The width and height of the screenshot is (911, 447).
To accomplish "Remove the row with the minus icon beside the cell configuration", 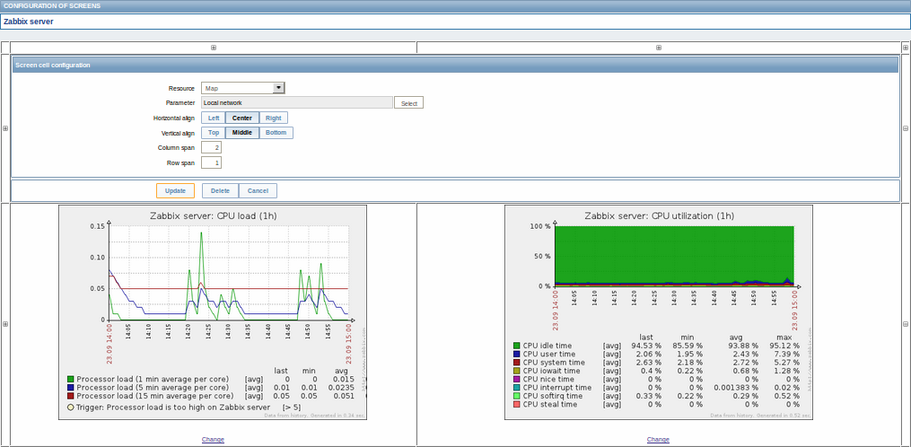I will click(x=906, y=128).
